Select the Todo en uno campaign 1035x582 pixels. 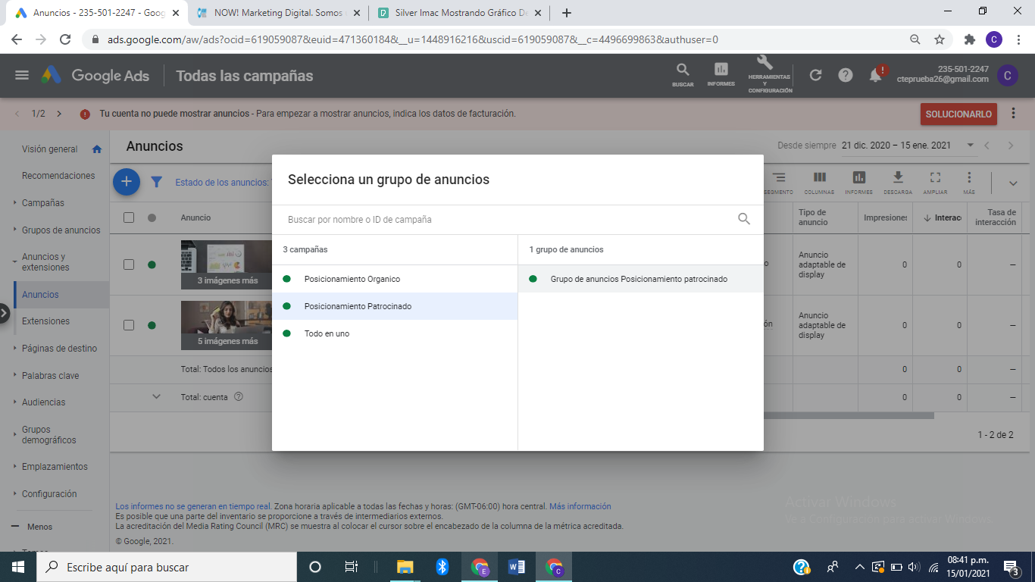click(395, 333)
